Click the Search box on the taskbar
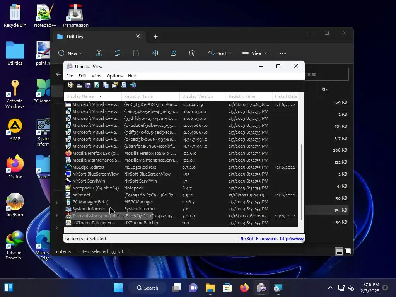The image size is (396, 297). 147,288
